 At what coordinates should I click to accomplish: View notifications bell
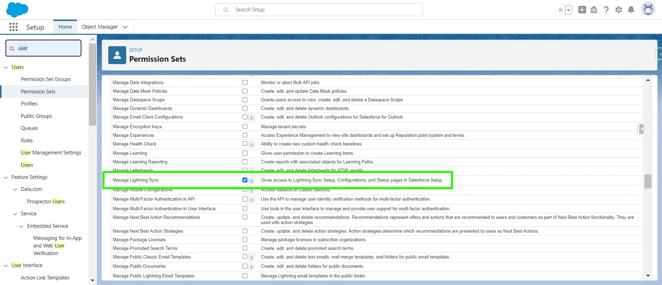click(631, 10)
